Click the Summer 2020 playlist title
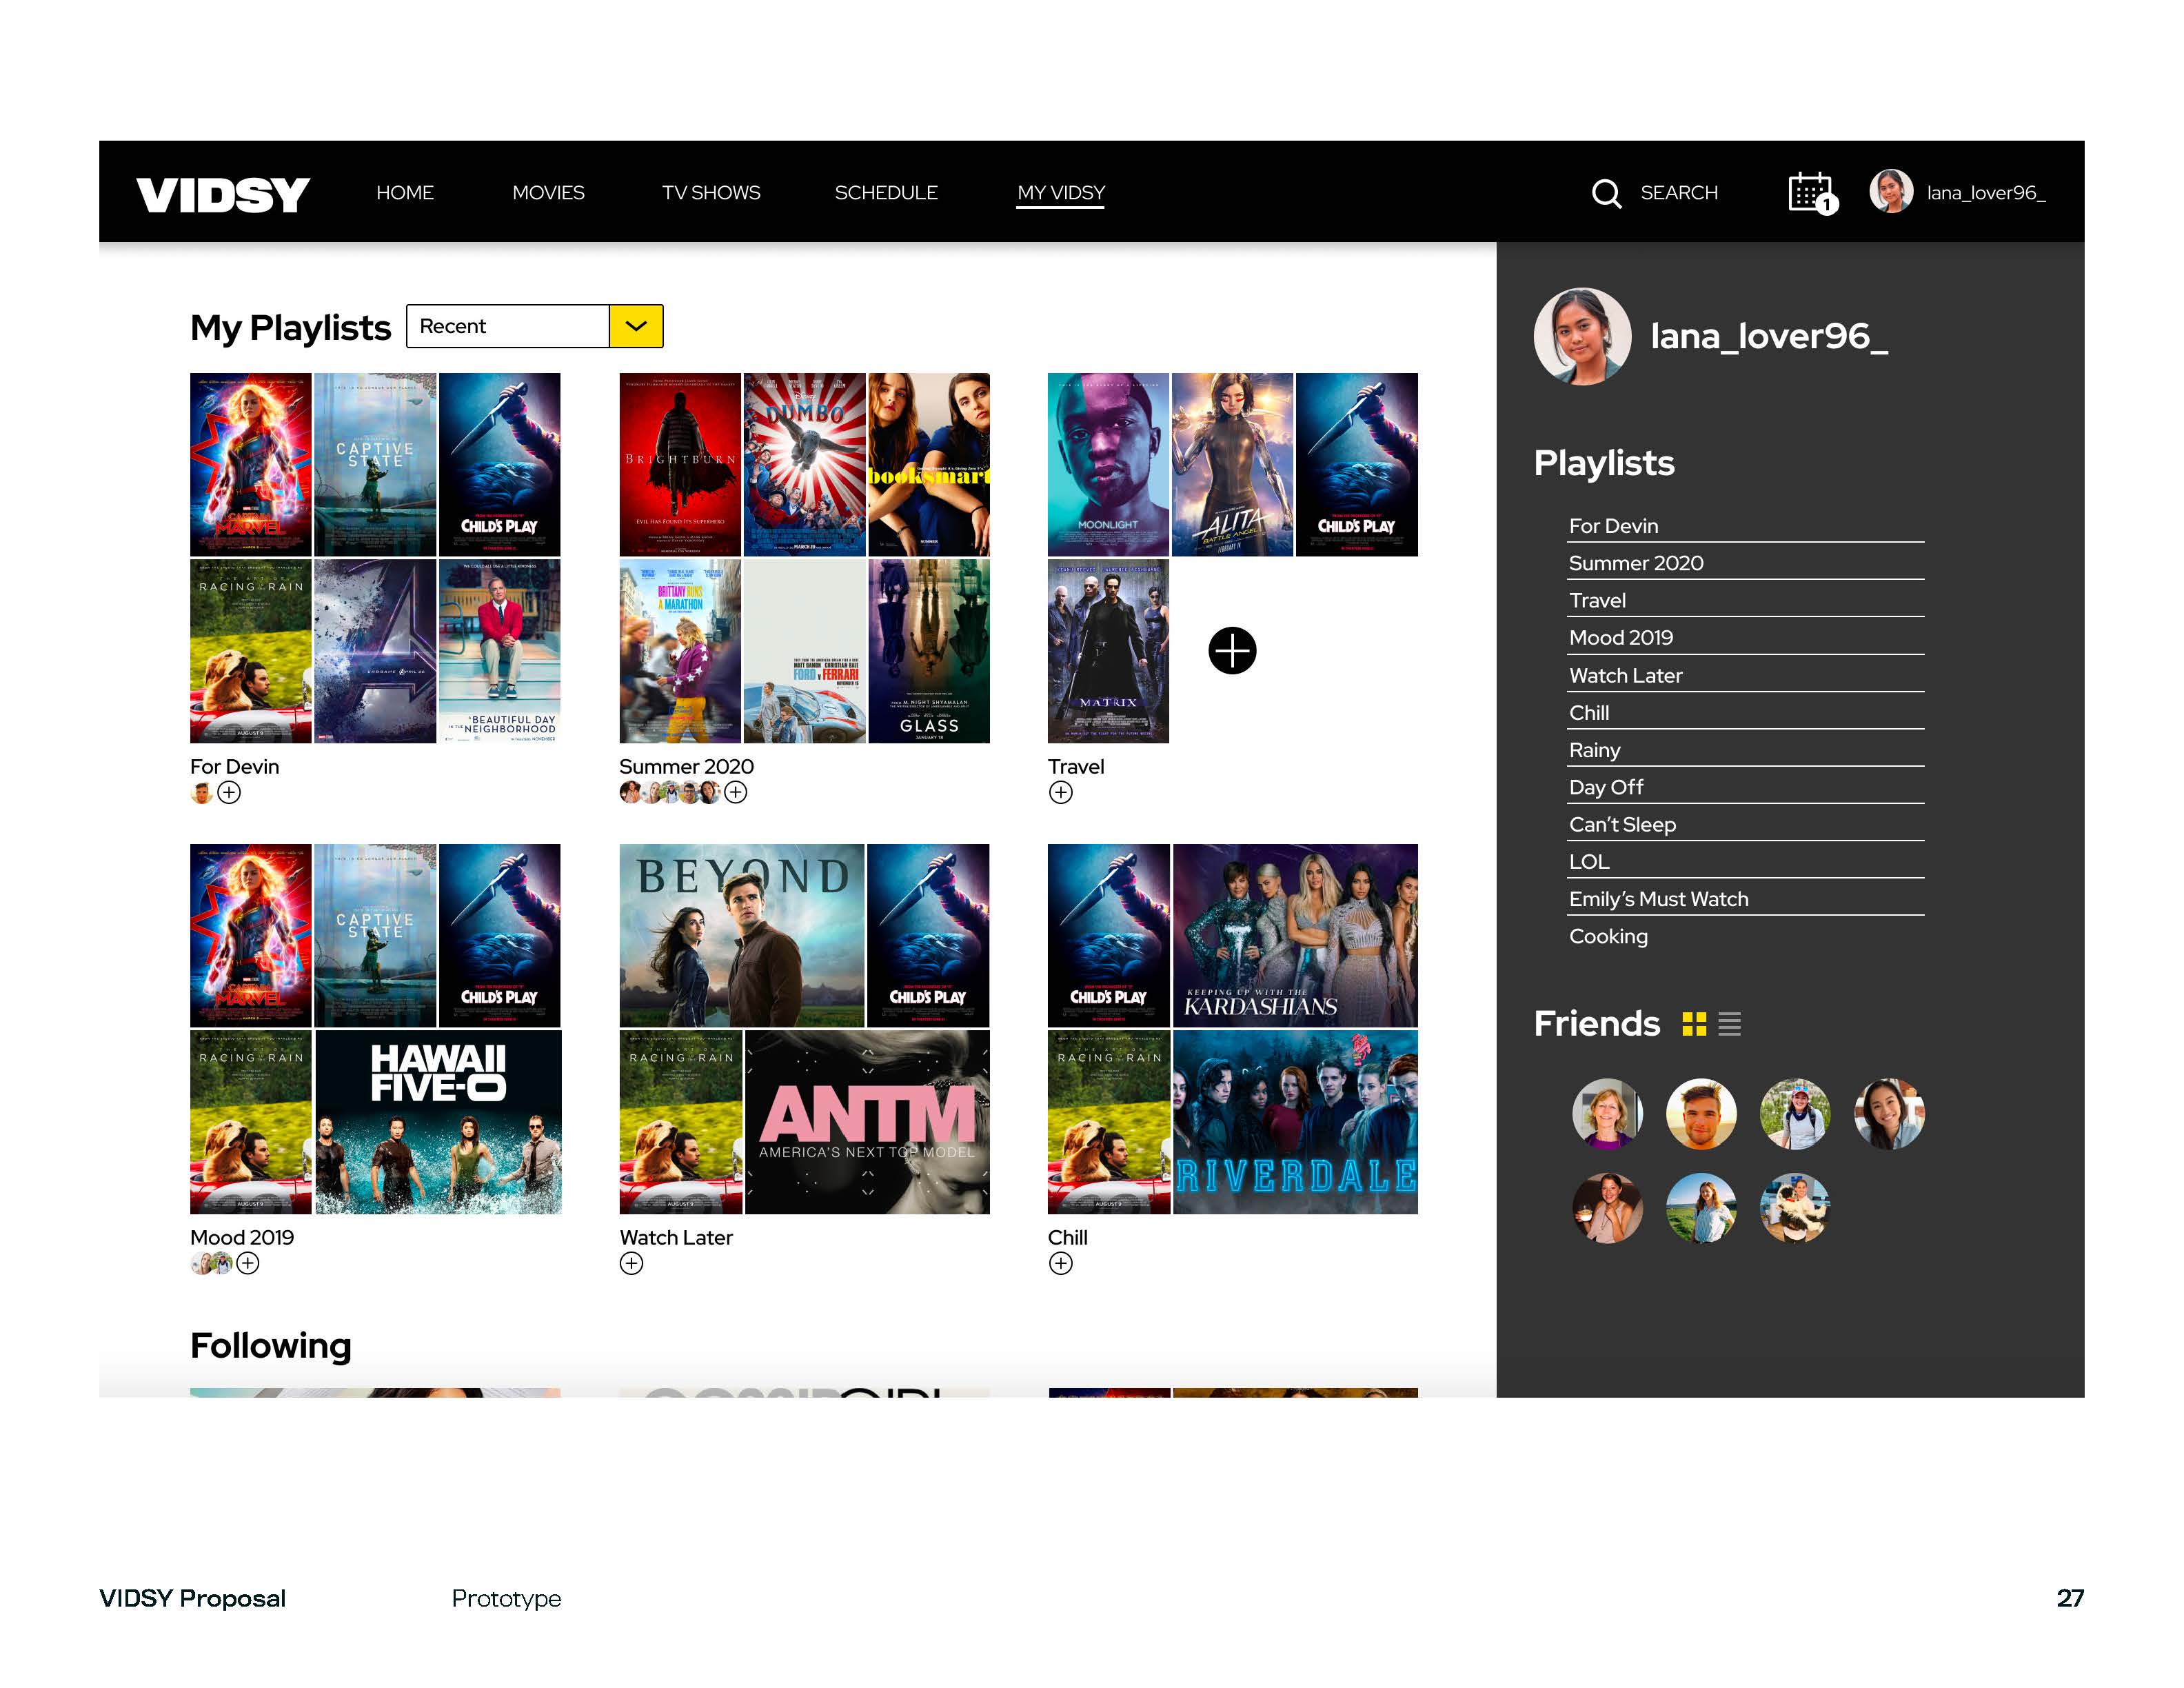 686,767
